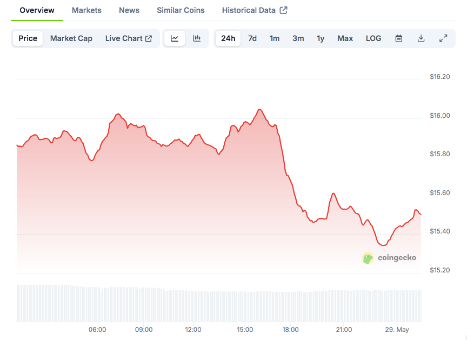Screen dimensions: 467x340
Task: Click the external link icon beside Historical Data
Action: pos(283,10)
